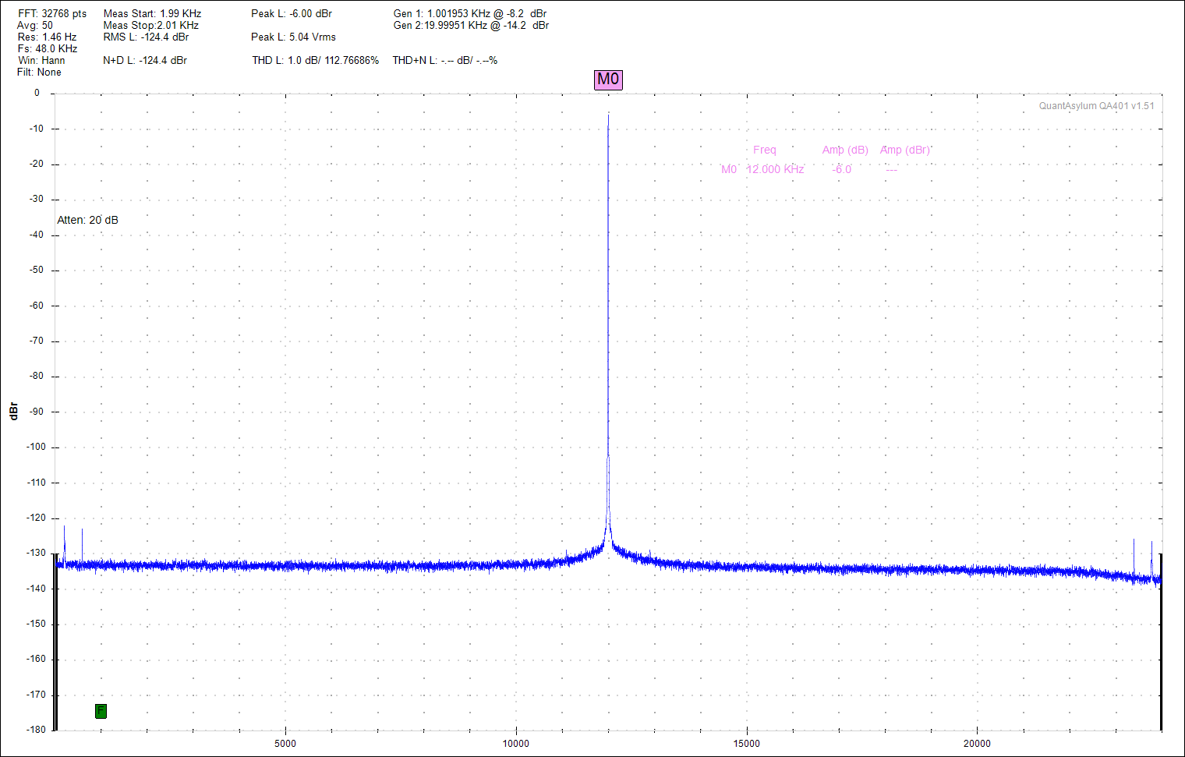Click the '20000' x-axis tick label
Viewport: 1185px width, 757px height.
coord(977,744)
